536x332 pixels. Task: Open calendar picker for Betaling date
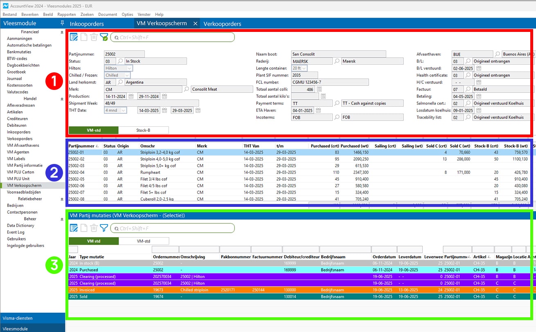[x=479, y=96]
